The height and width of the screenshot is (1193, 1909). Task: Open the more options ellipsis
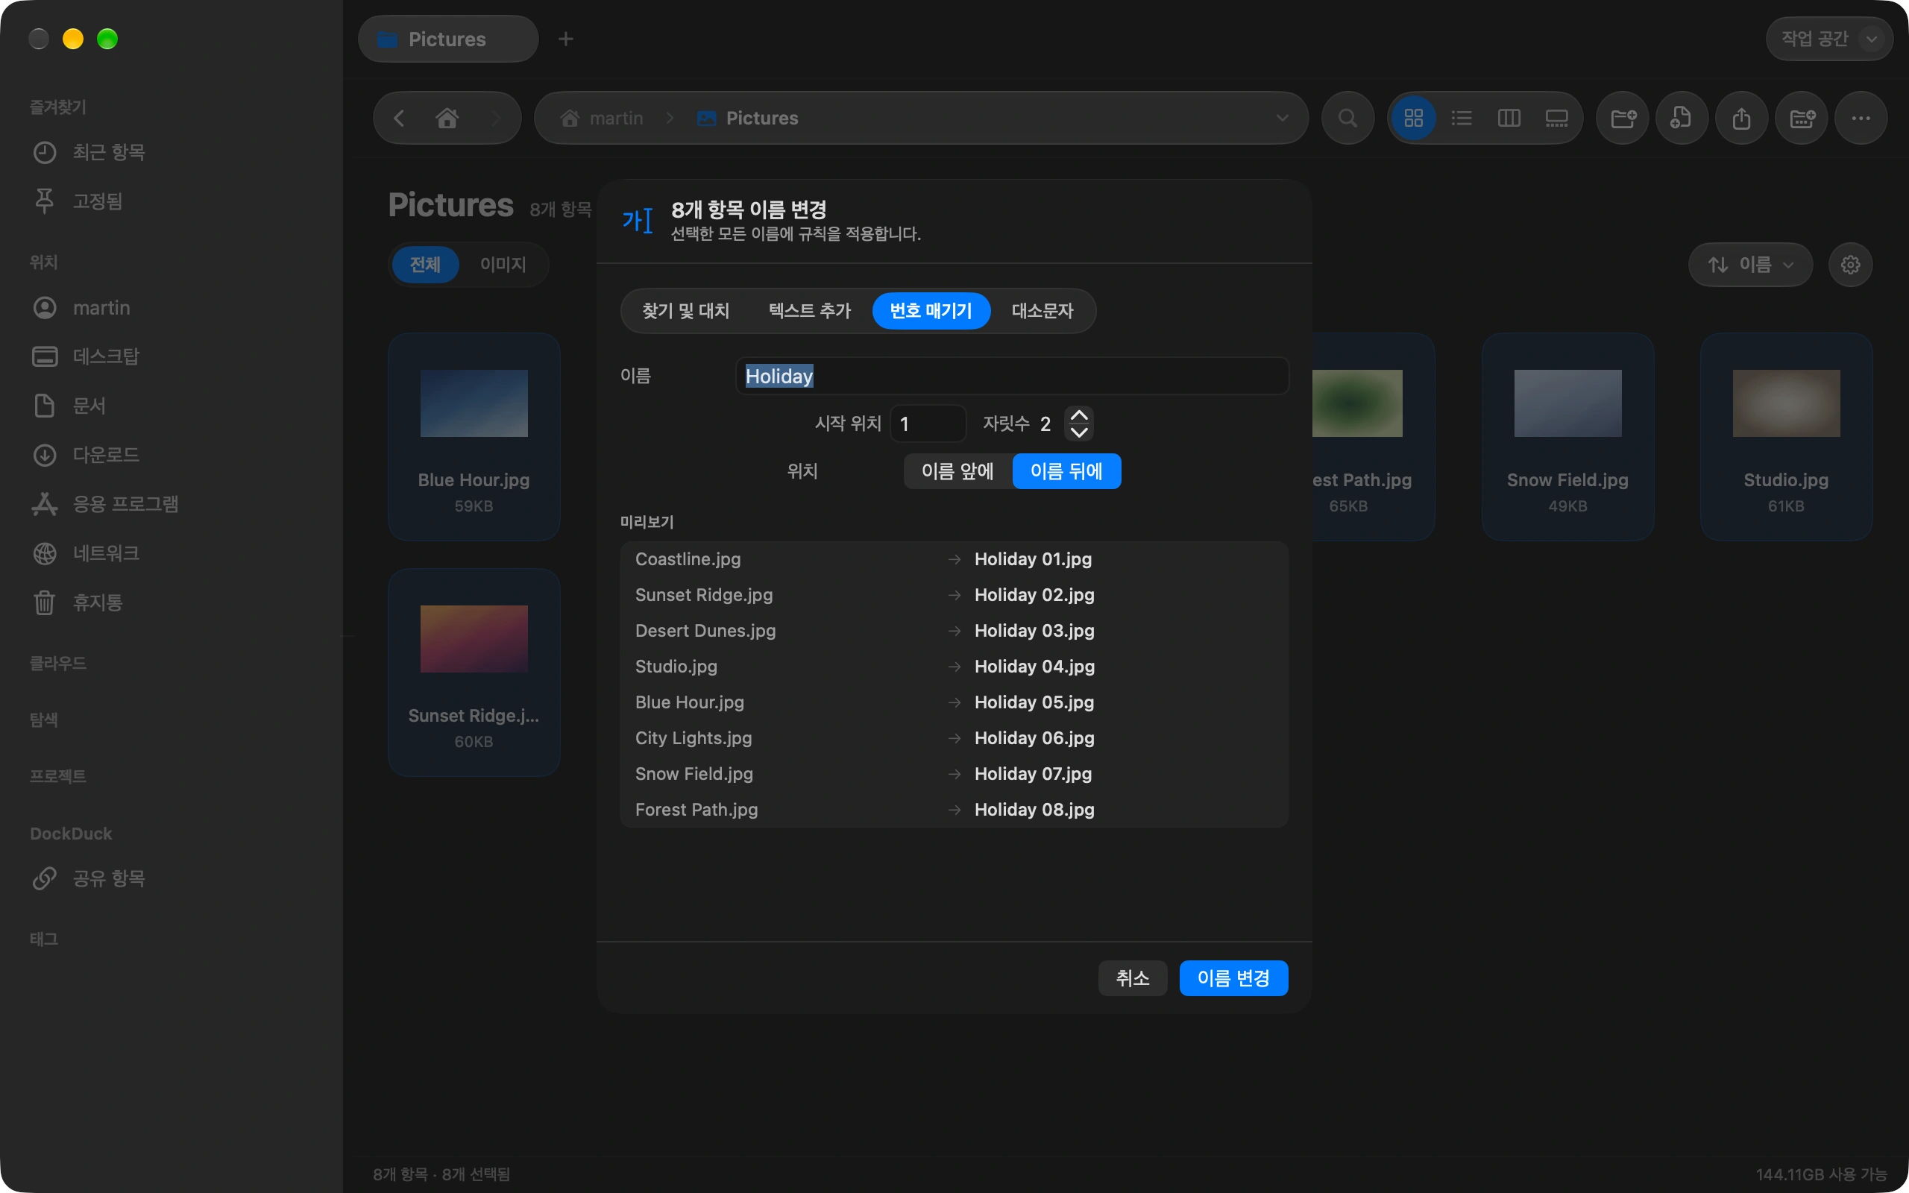point(1861,119)
